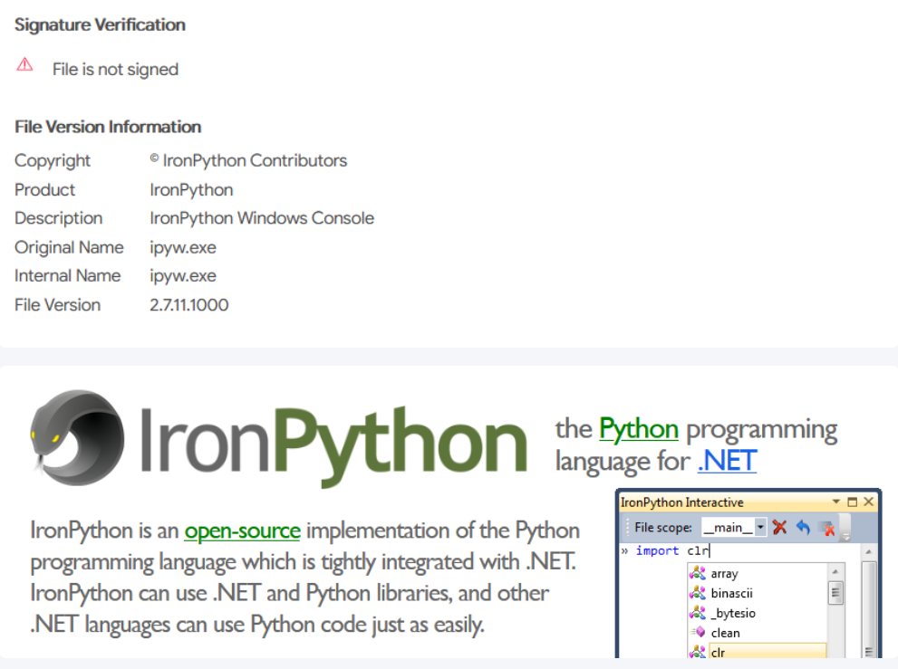
Task: Select array in the completion list
Action: (x=724, y=573)
